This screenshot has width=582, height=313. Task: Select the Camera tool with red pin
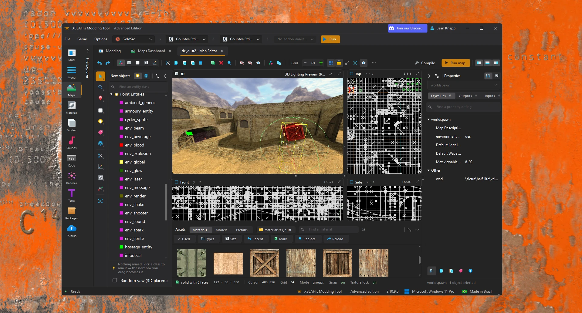[100, 98]
